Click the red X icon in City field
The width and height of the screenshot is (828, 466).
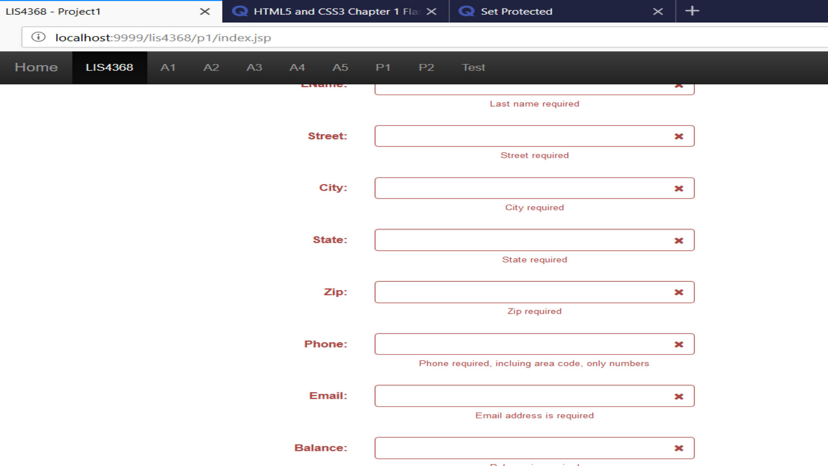679,189
